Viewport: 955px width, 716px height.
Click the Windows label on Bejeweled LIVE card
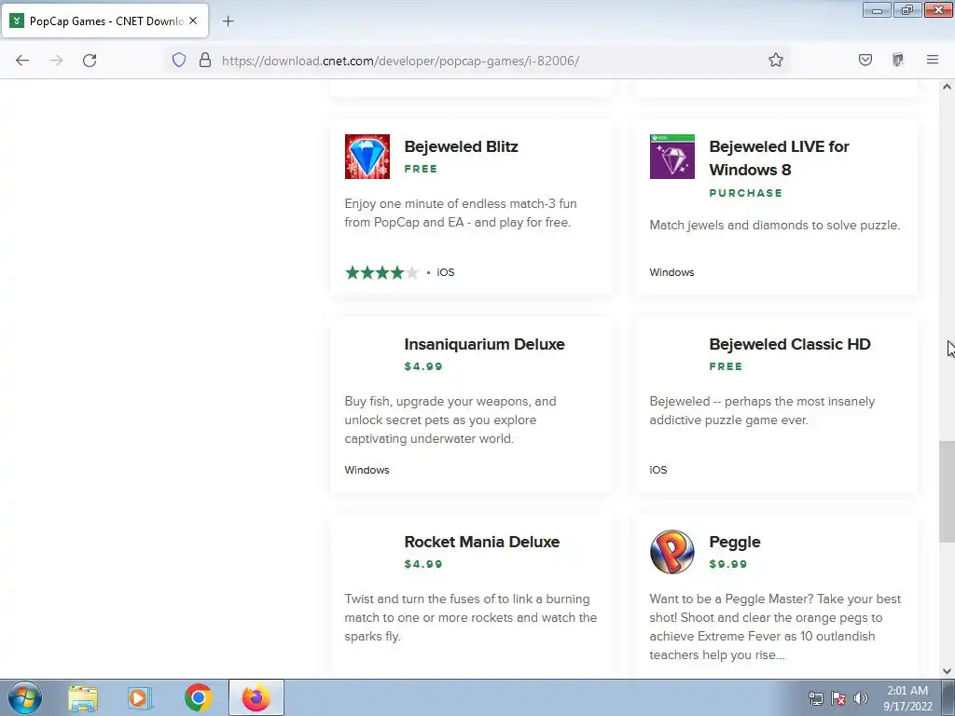671,272
